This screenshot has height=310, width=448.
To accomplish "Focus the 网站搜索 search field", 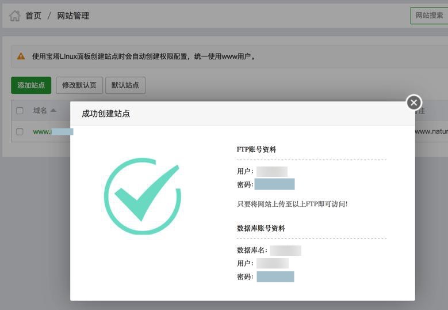I will click(x=429, y=16).
